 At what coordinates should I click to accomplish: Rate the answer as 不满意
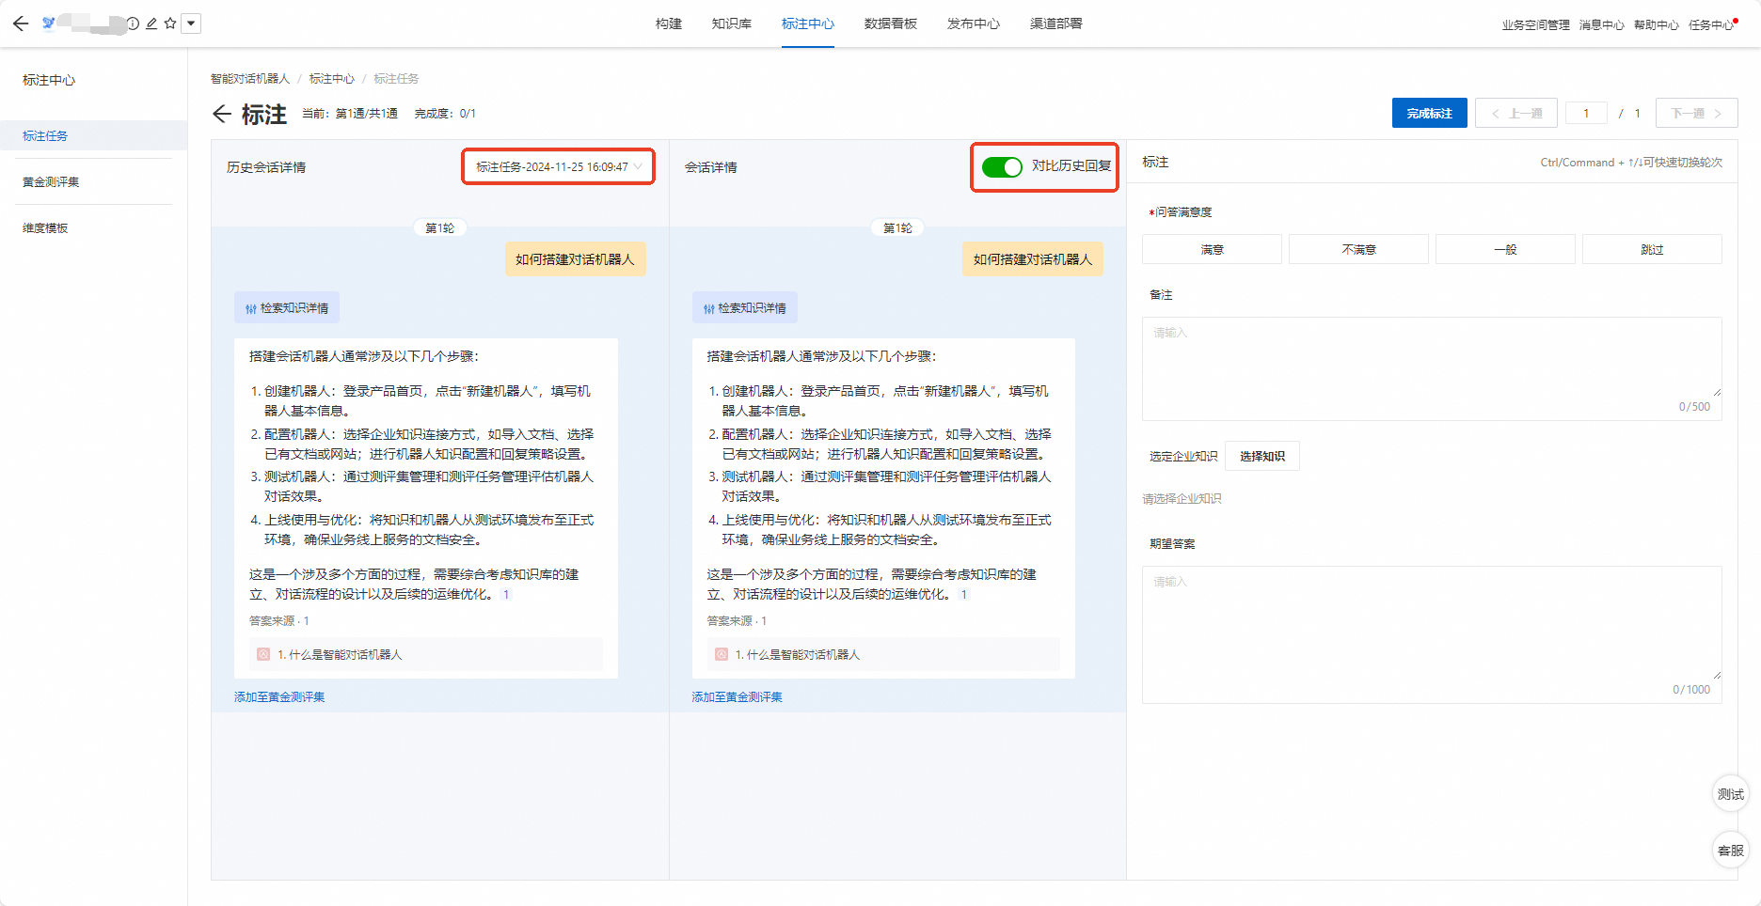point(1358,249)
